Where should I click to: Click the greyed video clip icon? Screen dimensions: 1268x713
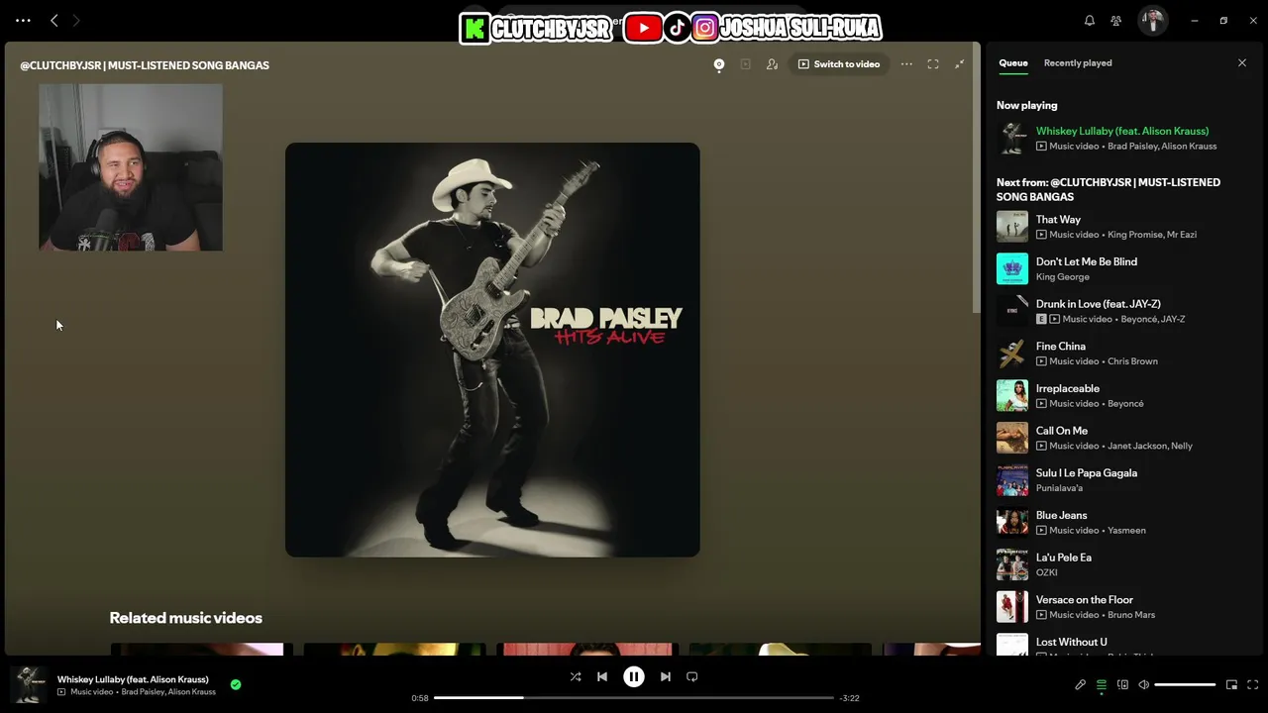coord(745,64)
